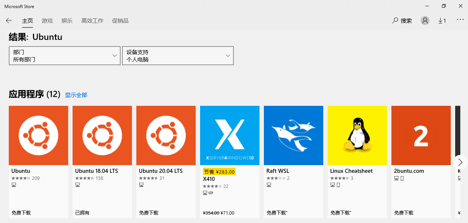Click the 免费下载 label under Ubuntu 20.04 LTS
468x223 pixels.
tap(148, 213)
